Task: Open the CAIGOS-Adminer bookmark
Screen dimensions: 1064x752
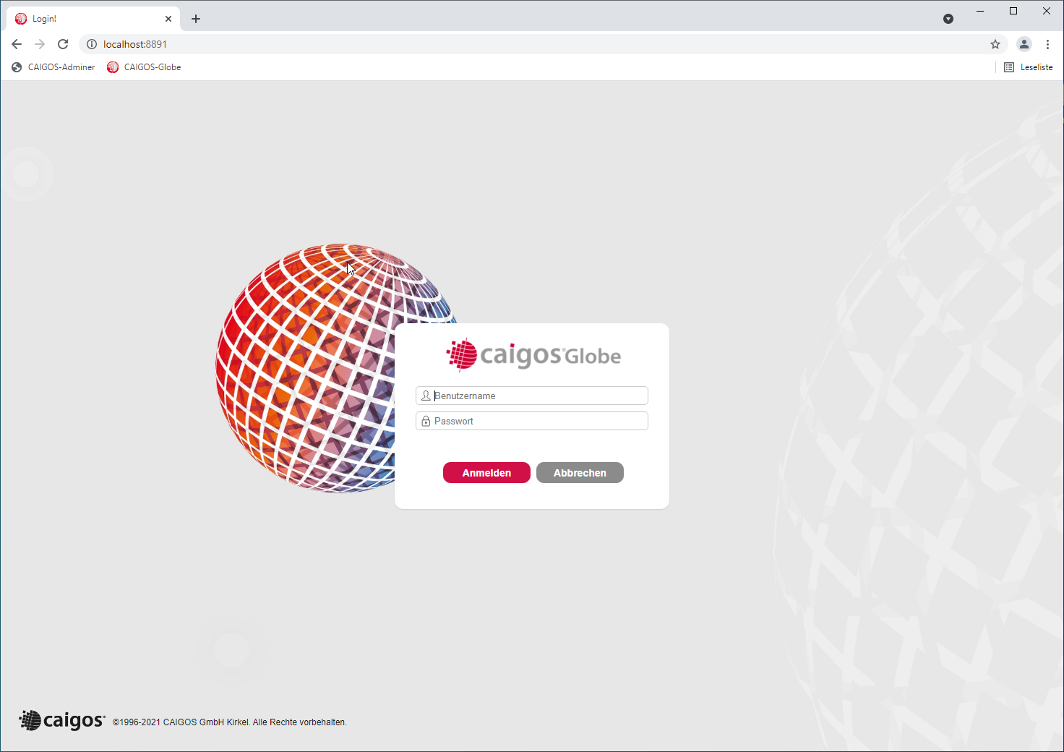Action: coord(53,67)
